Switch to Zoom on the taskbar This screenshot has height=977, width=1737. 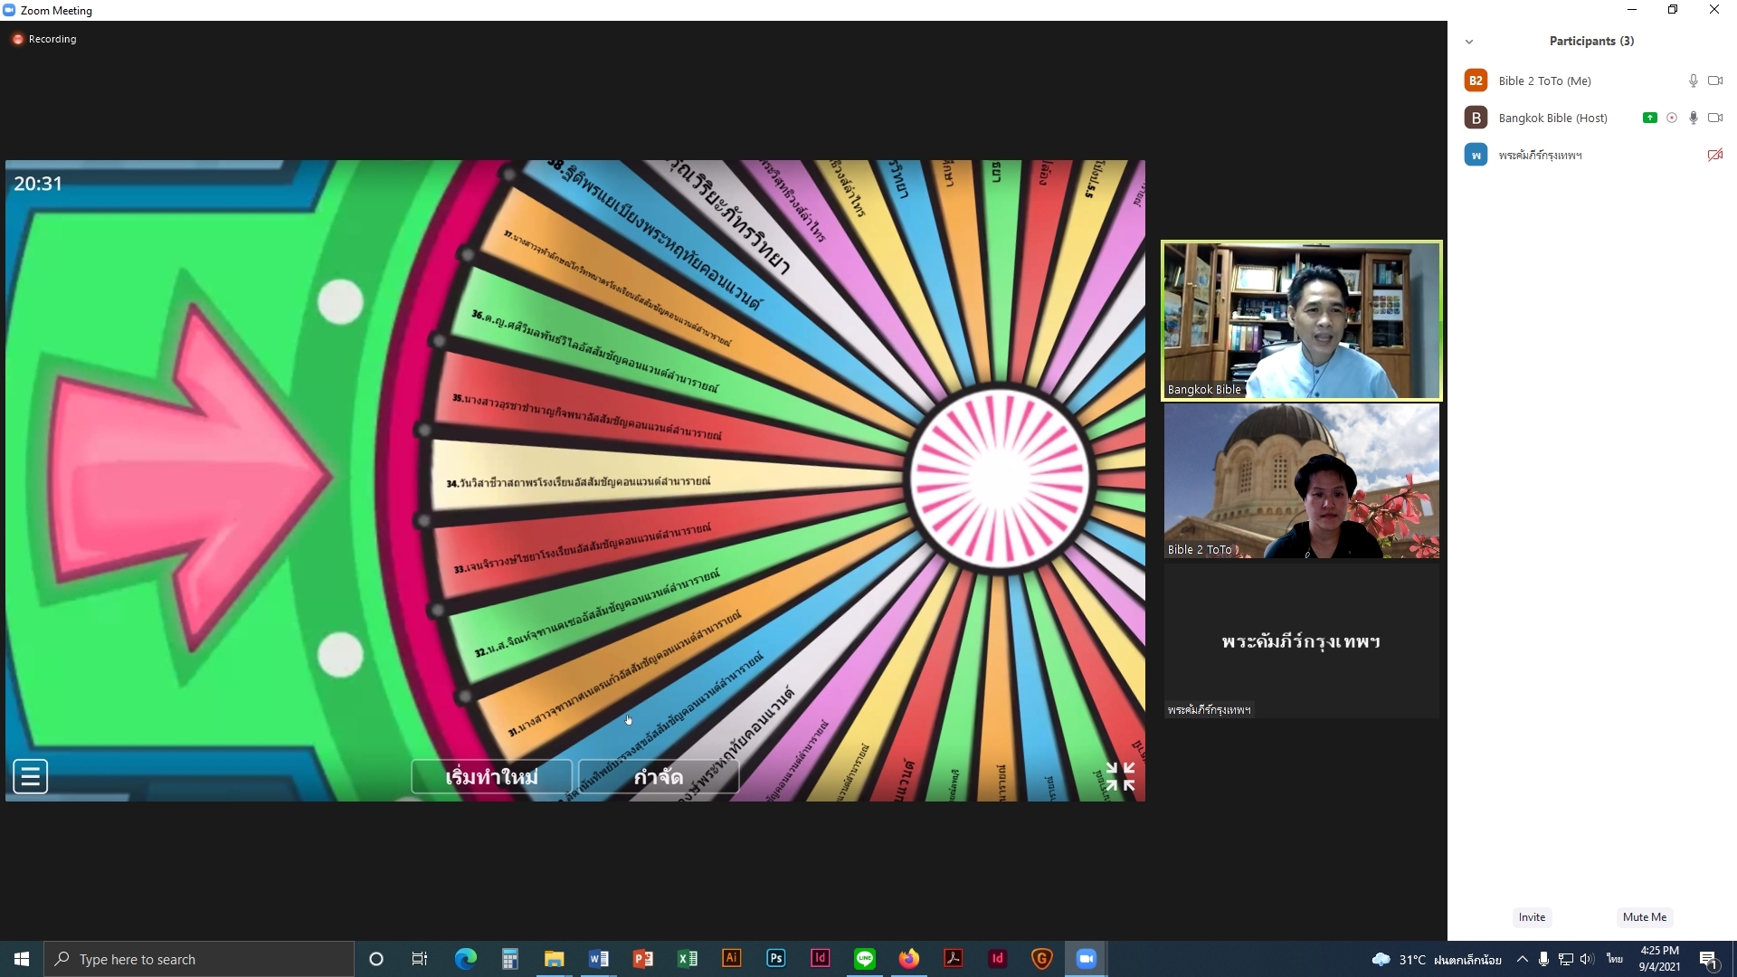[x=1086, y=959]
